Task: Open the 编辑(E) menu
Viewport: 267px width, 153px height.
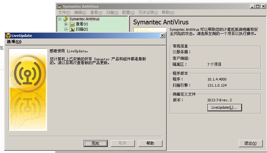Action: [80, 13]
